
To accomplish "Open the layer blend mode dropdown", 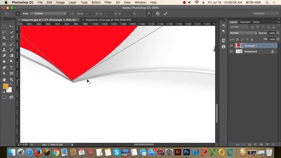I will (243, 33).
